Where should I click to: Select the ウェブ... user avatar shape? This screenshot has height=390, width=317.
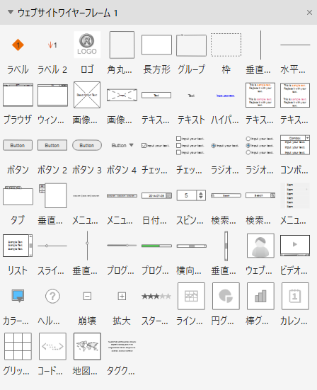tap(260, 246)
